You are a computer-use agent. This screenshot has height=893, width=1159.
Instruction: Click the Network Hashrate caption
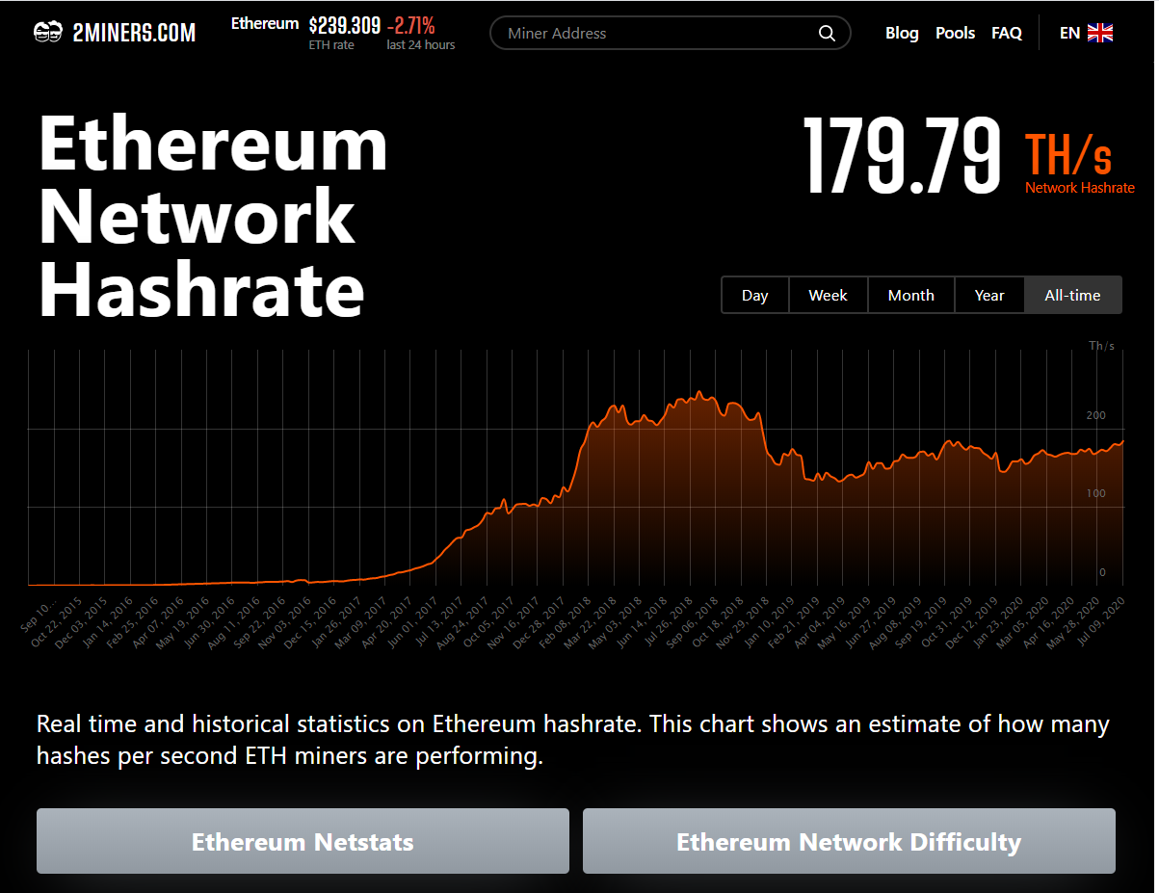[1080, 188]
